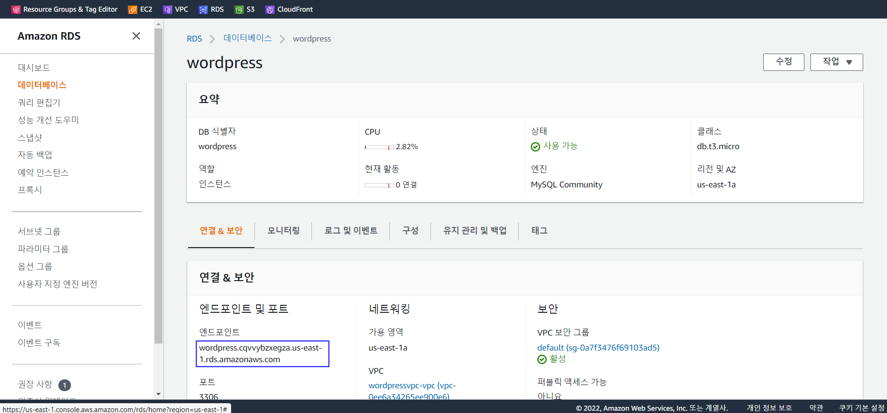Click sidebar scrollbar down arrow
This screenshot has height=413, width=887.
click(158, 394)
